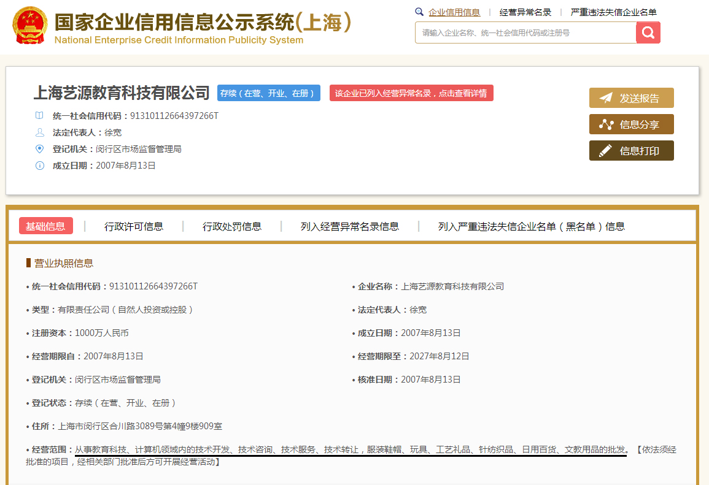Click the pencil print info icon
709x485 pixels.
(606, 151)
